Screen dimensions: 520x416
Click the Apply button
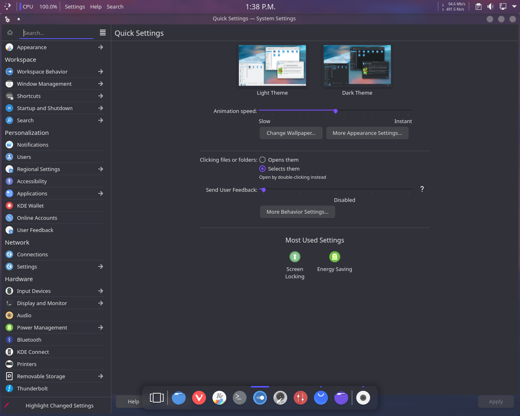pyautogui.click(x=496, y=401)
